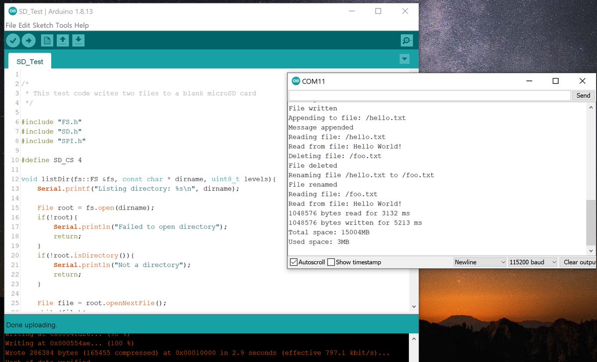This screenshot has width=597, height=362.
Task: Open the Sketch menu
Action: [x=43, y=25]
